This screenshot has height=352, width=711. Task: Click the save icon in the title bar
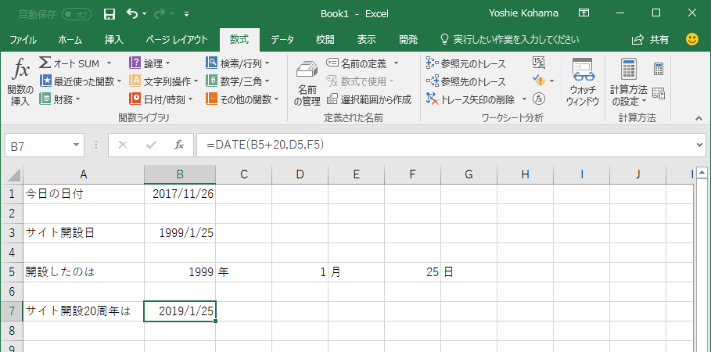click(x=110, y=13)
